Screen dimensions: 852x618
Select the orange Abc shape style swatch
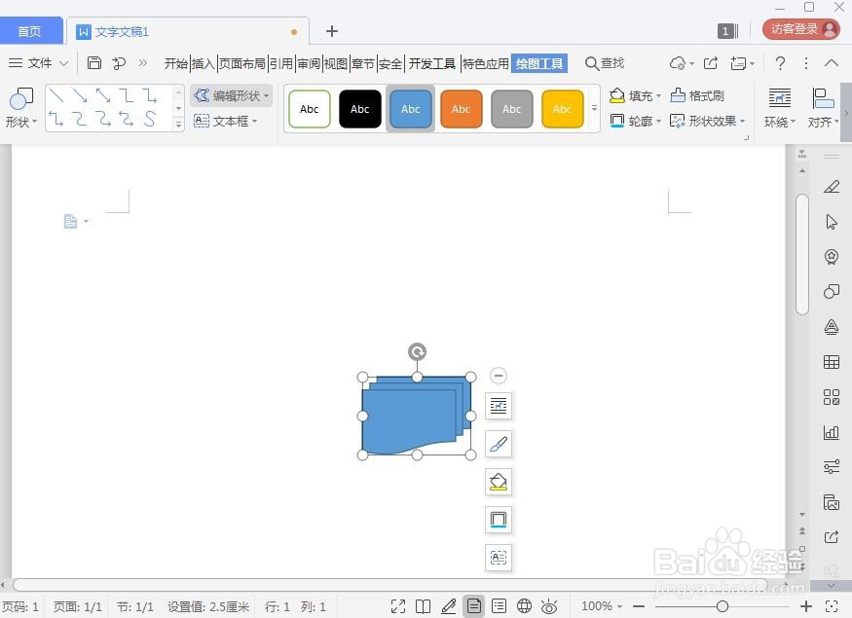click(x=461, y=109)
